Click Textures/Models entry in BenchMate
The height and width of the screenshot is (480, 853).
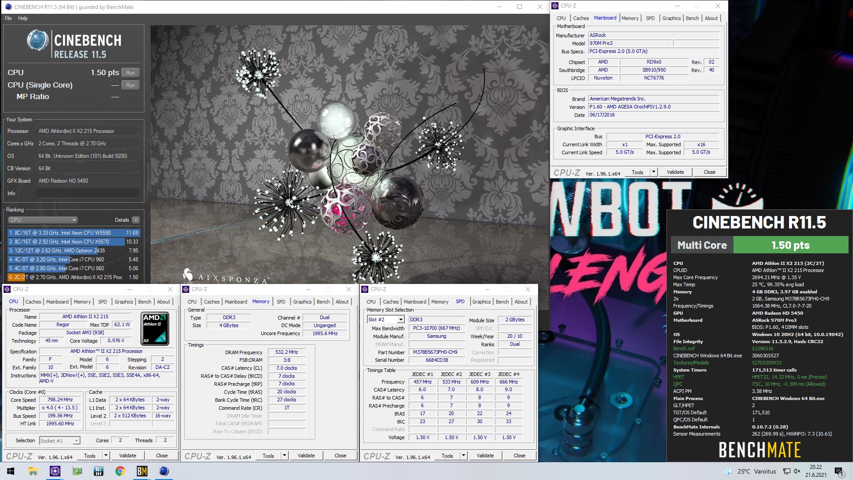tap(691, 363)
